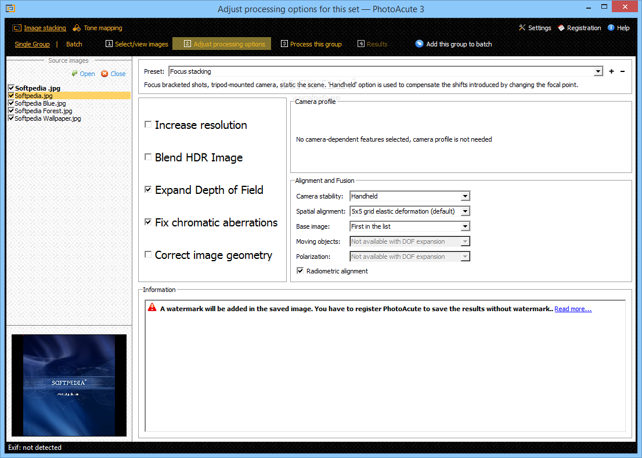Click the green Open images icon
Viewport: 642px width, 458px height.
[74, 73]
